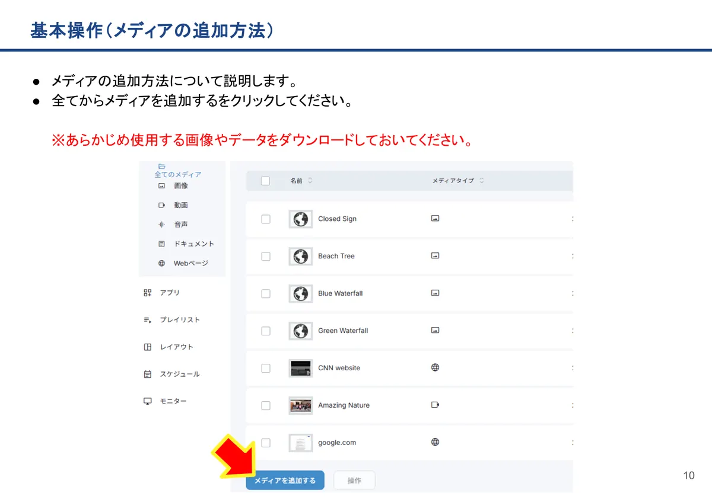712x503 pixels.
Task: Check the Beach Tree row checkbox
Action: [x=266, y=257]
